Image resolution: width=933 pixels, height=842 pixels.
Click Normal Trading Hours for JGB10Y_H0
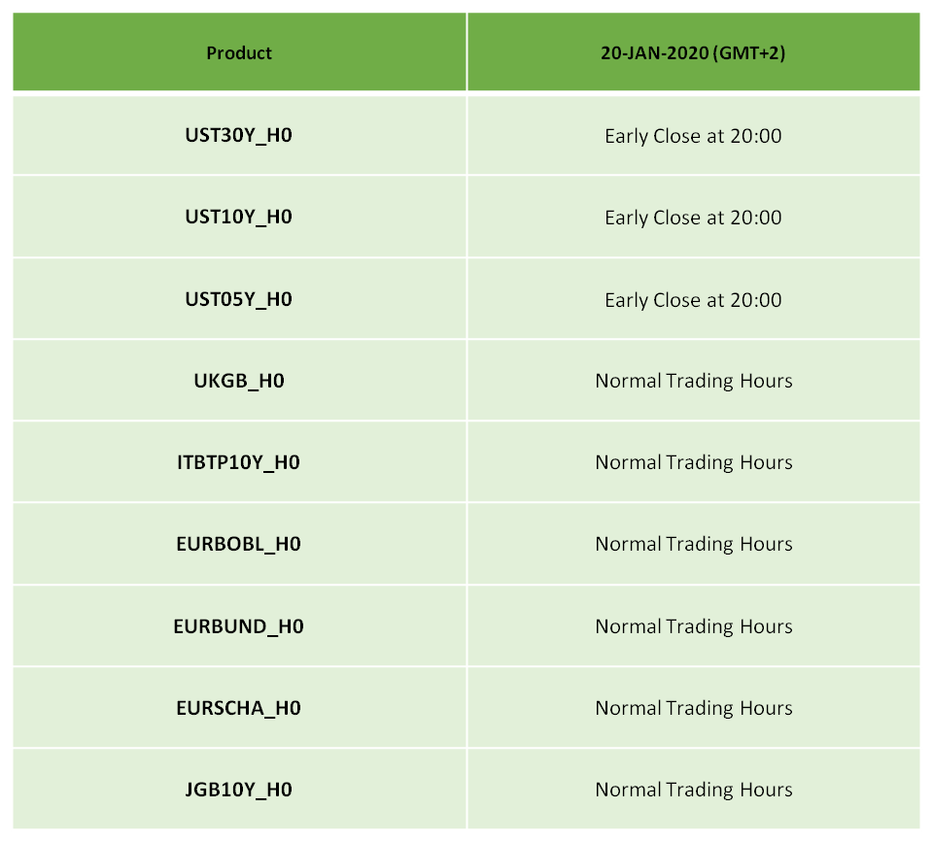tap(694, 790)
